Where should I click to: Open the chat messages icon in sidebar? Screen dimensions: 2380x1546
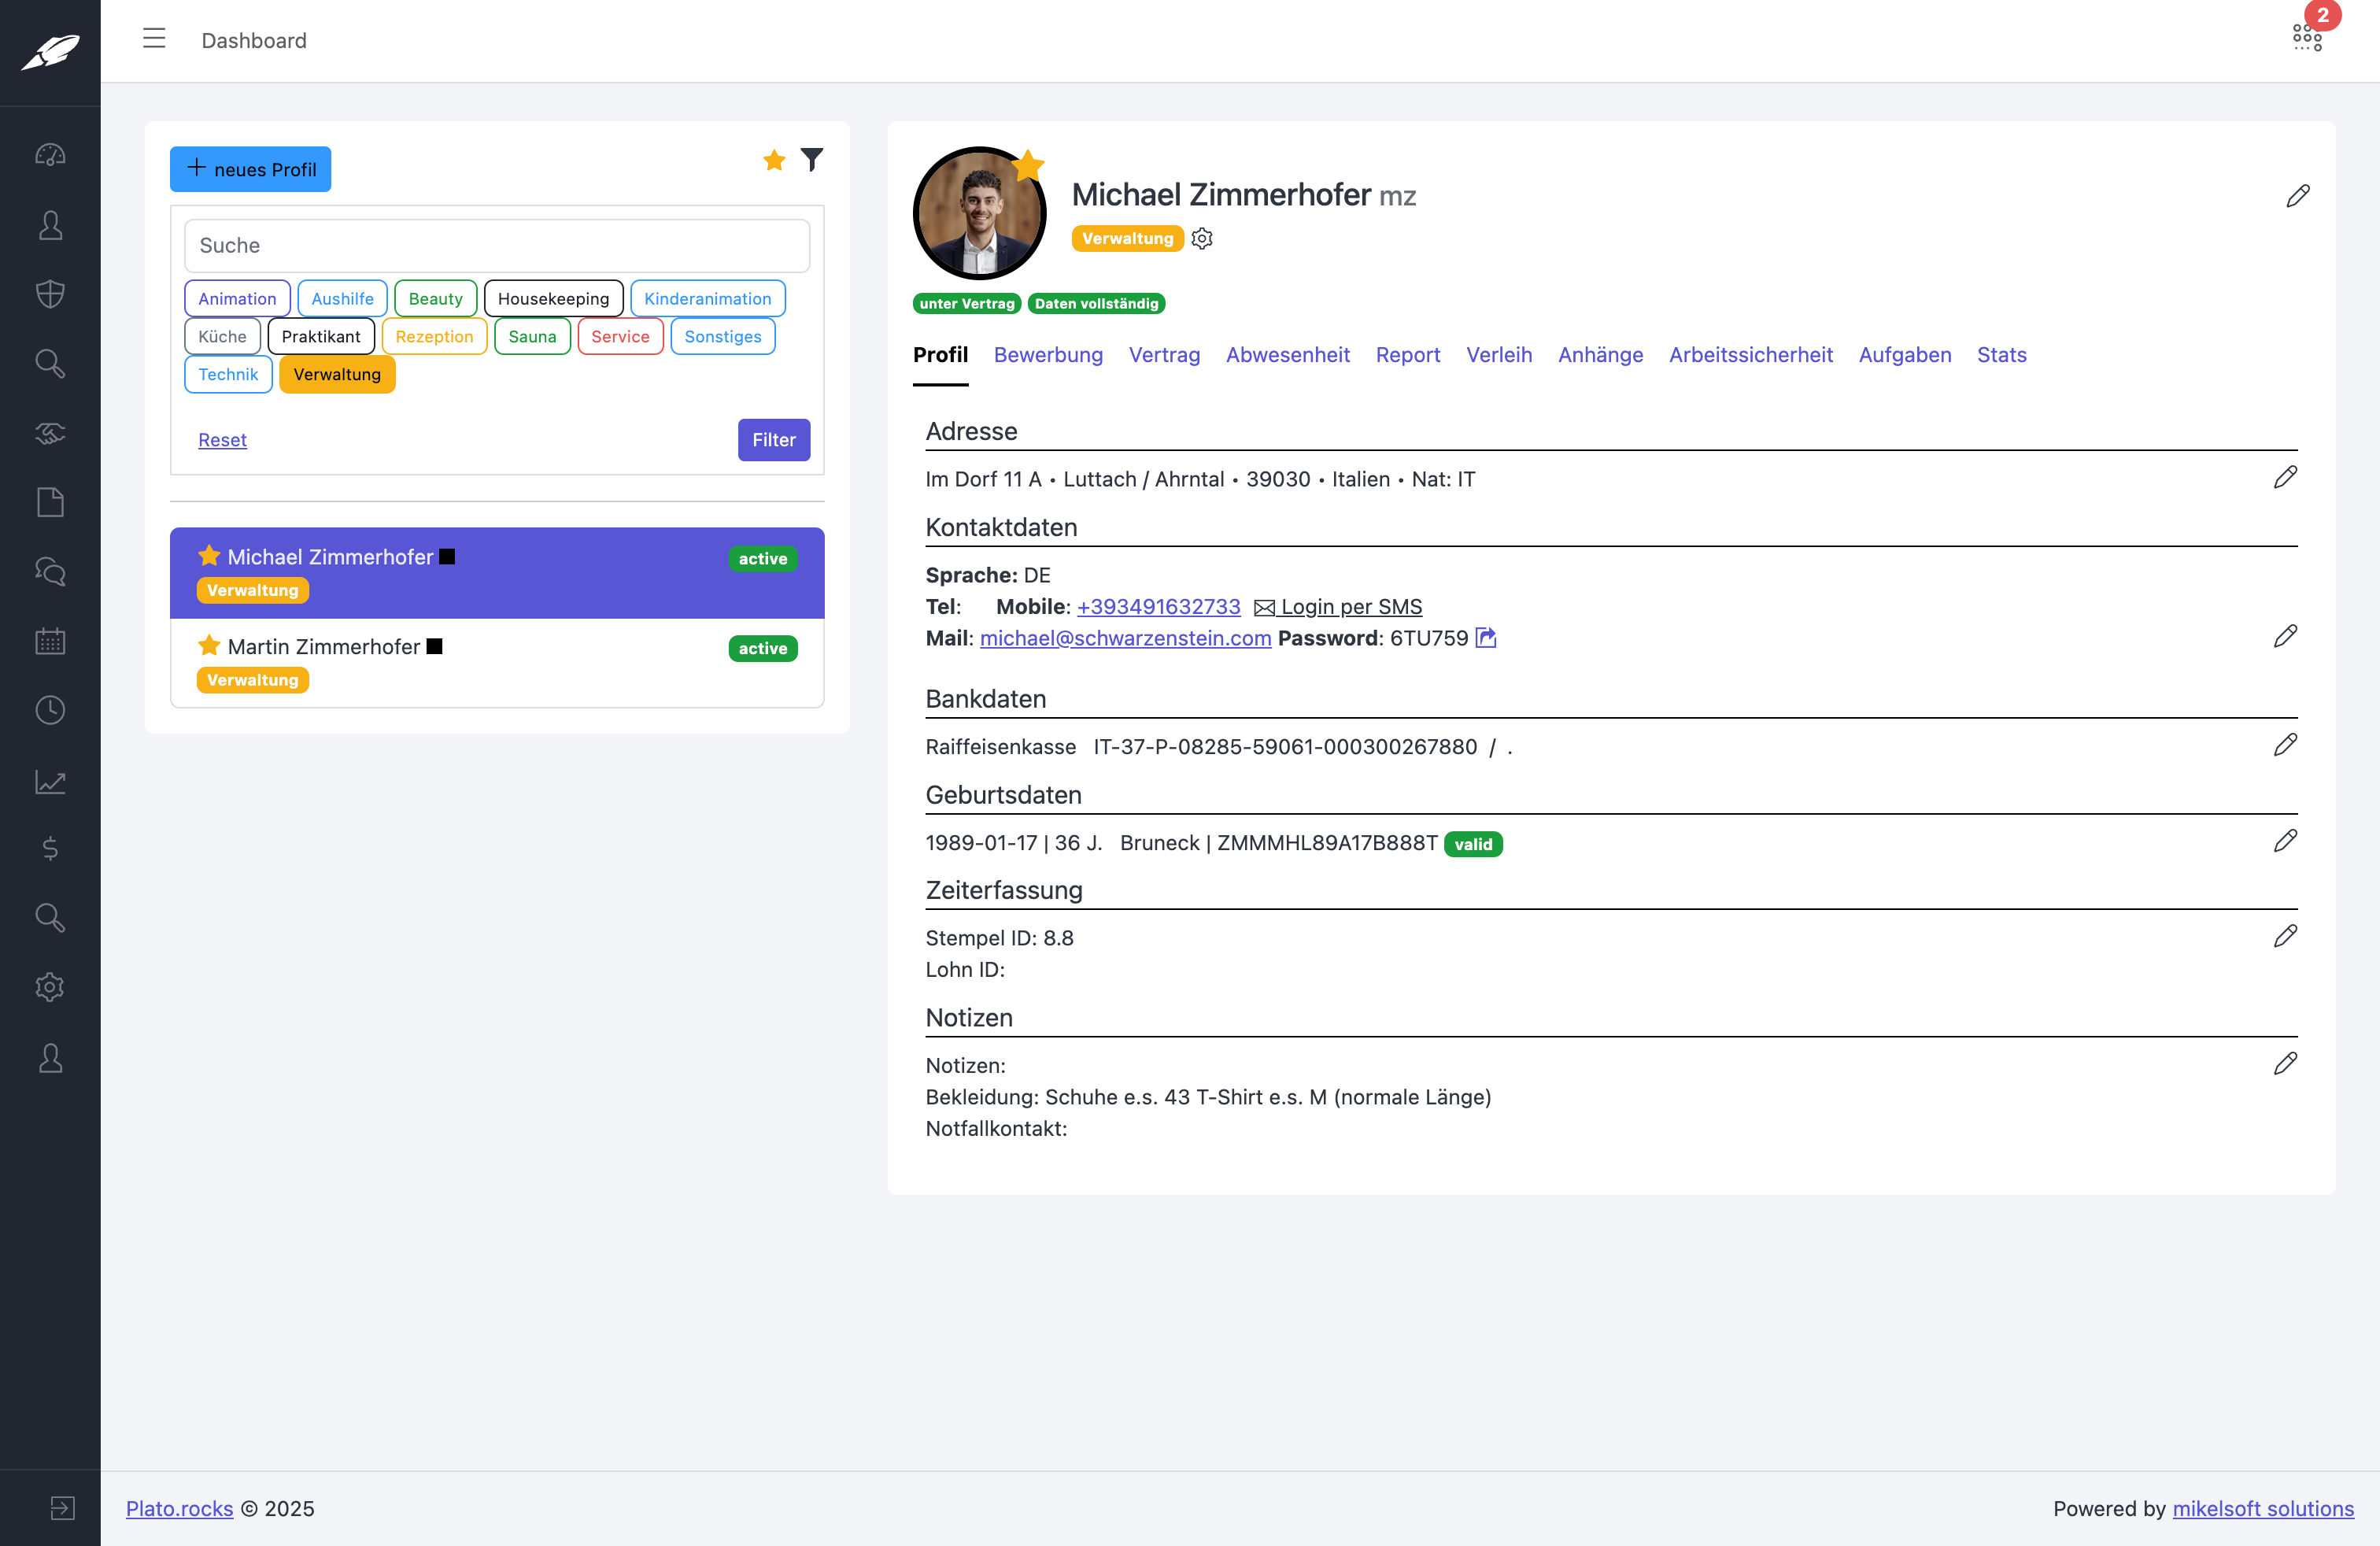click(x=50, y=571)
